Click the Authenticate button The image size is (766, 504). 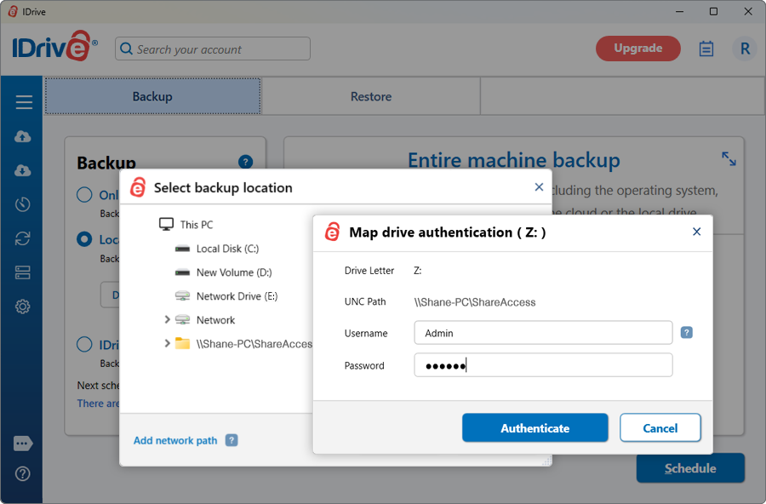click(x=535, y=428)
